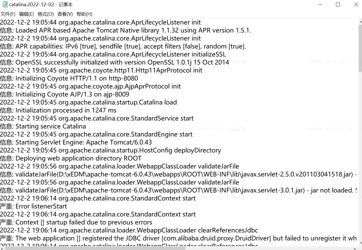This screenshot has height=250, width=362.
Task: Click the 'Context [] startup failed' line
Action: (76, 222)
